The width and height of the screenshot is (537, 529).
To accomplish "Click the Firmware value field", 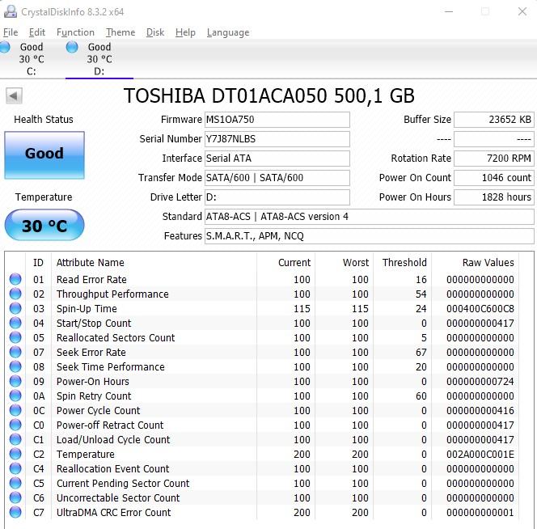I will [x=277, y=120].
